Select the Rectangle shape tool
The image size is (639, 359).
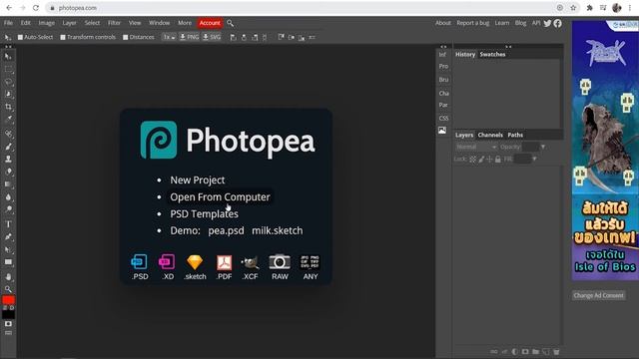coord(8,262)
